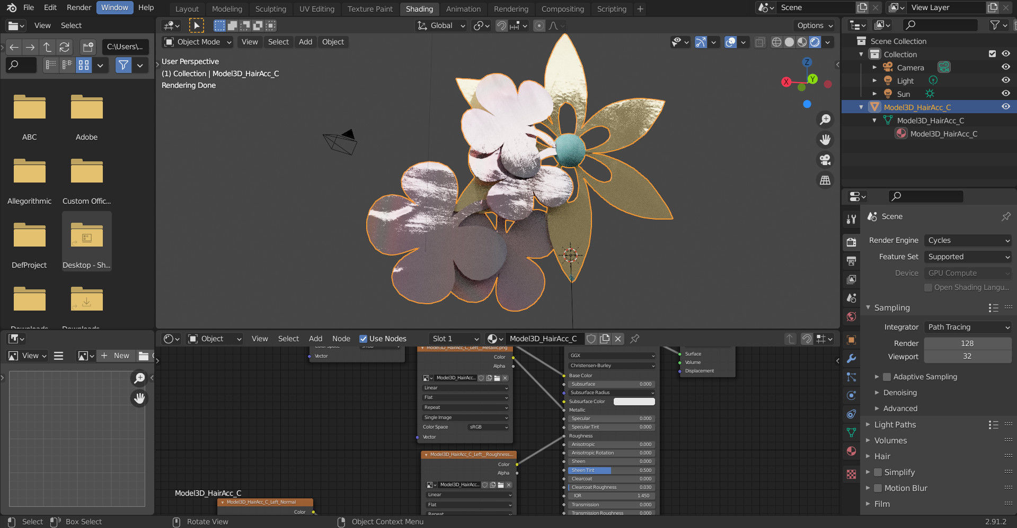Open the Slot 1 material slot dropdown

pyautogui.click(x=455, y=339)
